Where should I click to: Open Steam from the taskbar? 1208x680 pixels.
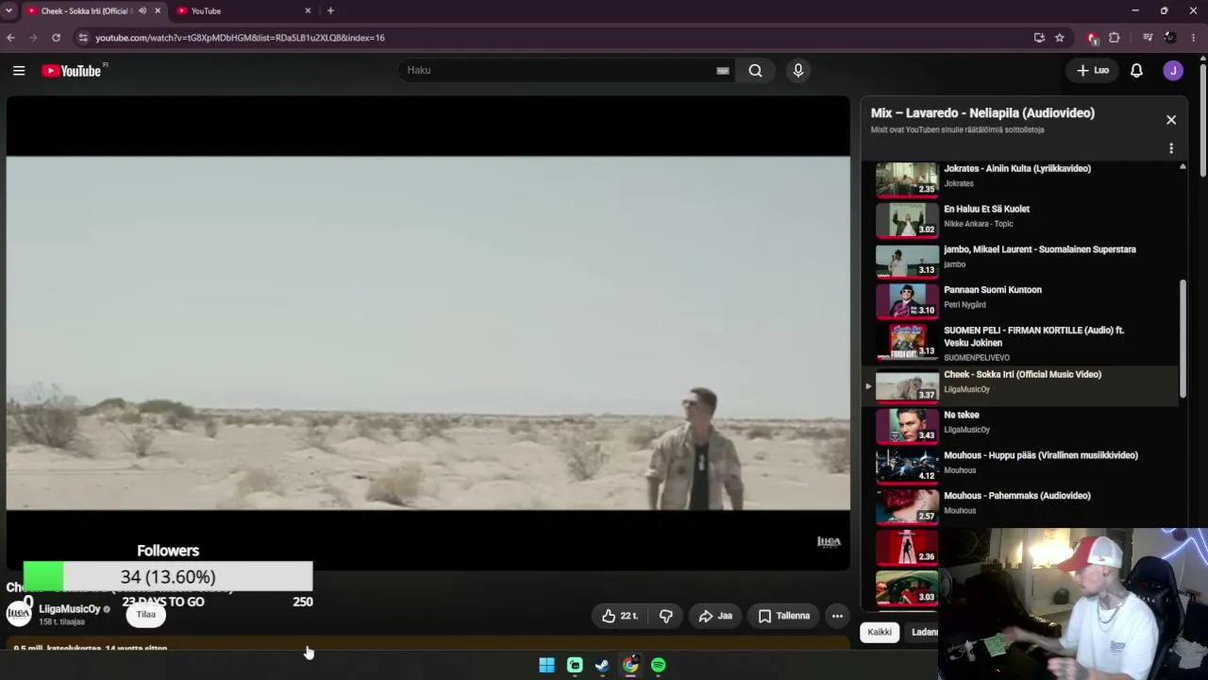coord(602,665)
